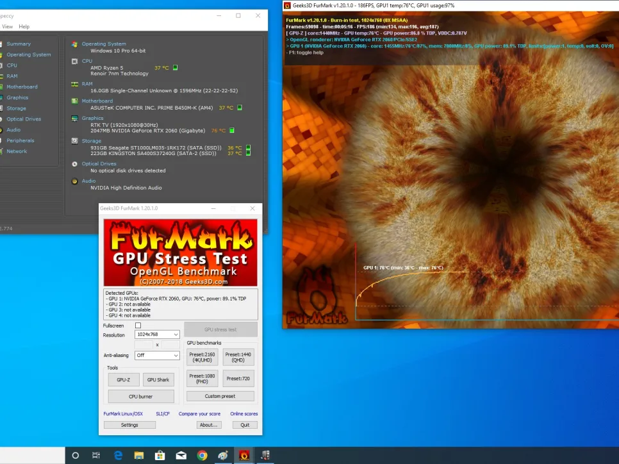Open the Mail app from the taskbar
619x464 pixels.
click(181, 455)
